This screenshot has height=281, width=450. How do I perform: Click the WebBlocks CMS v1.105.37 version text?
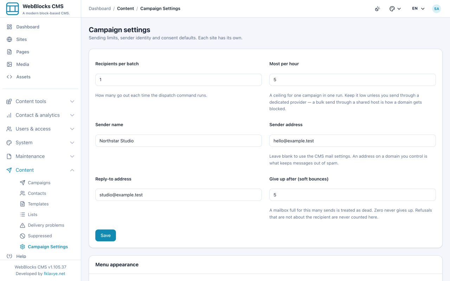40,267
